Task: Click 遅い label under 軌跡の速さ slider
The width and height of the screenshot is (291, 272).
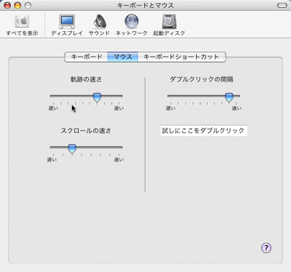Action: [53, 108]
